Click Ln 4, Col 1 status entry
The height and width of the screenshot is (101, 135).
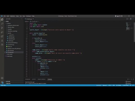pyautogui.click(x=99, y=85)
